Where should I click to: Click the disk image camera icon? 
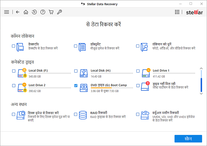pos(21,115)
